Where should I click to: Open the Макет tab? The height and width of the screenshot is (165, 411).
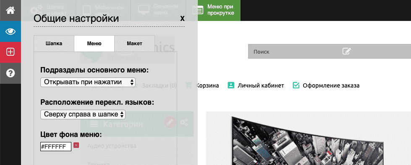click(134, 44)
